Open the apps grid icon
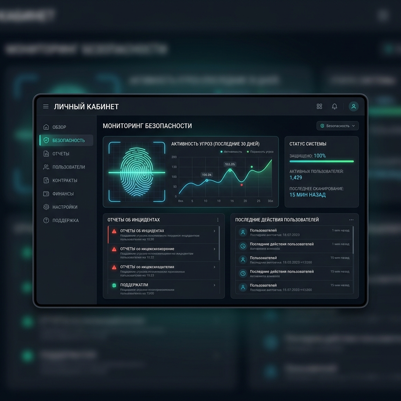 pyautogui.click(x=320, y=107)
